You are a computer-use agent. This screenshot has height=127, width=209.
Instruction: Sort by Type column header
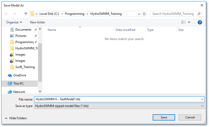pyautogui.click(x=150, y=30)
